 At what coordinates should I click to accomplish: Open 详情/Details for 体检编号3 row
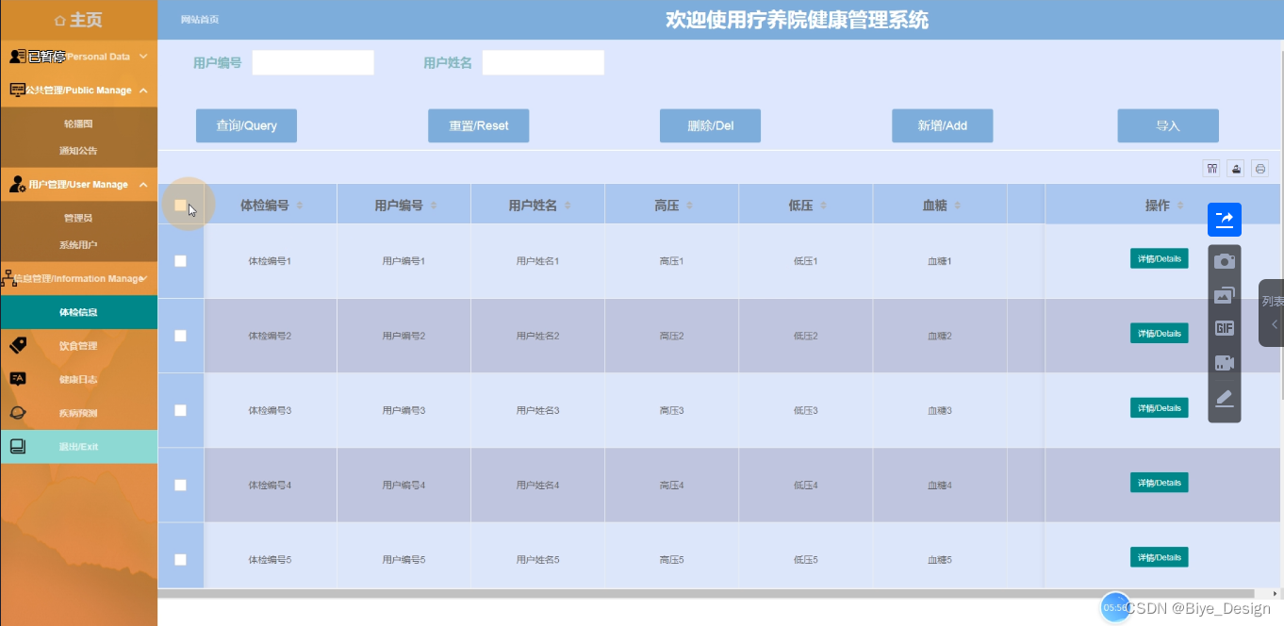pyautogui.click(x=1159, y=407)
